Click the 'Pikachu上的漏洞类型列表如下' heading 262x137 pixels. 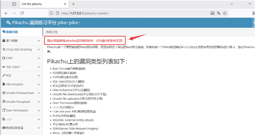[87, 62]
